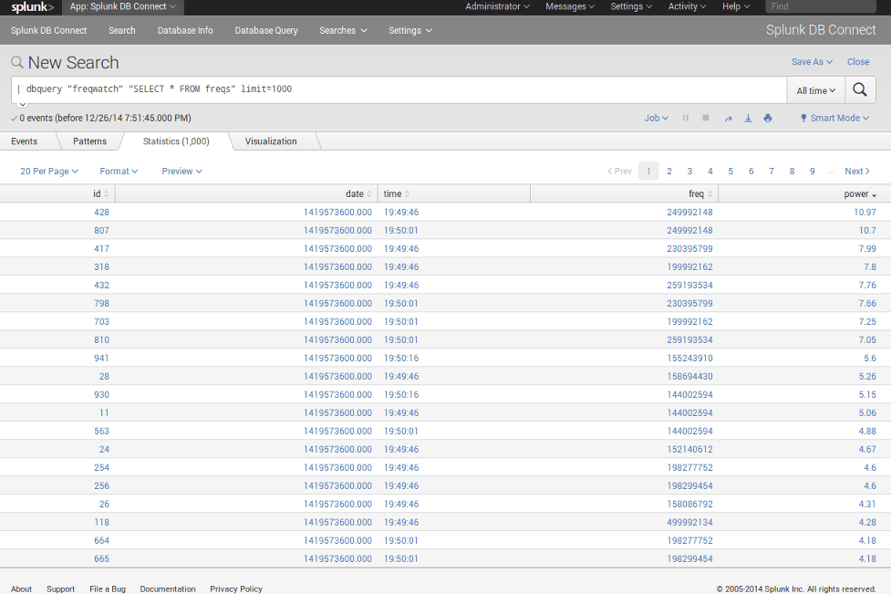Click freq value 499992134
Viewport: 891px width, 594px height.
pyautogui.click(x=689, y=522)
